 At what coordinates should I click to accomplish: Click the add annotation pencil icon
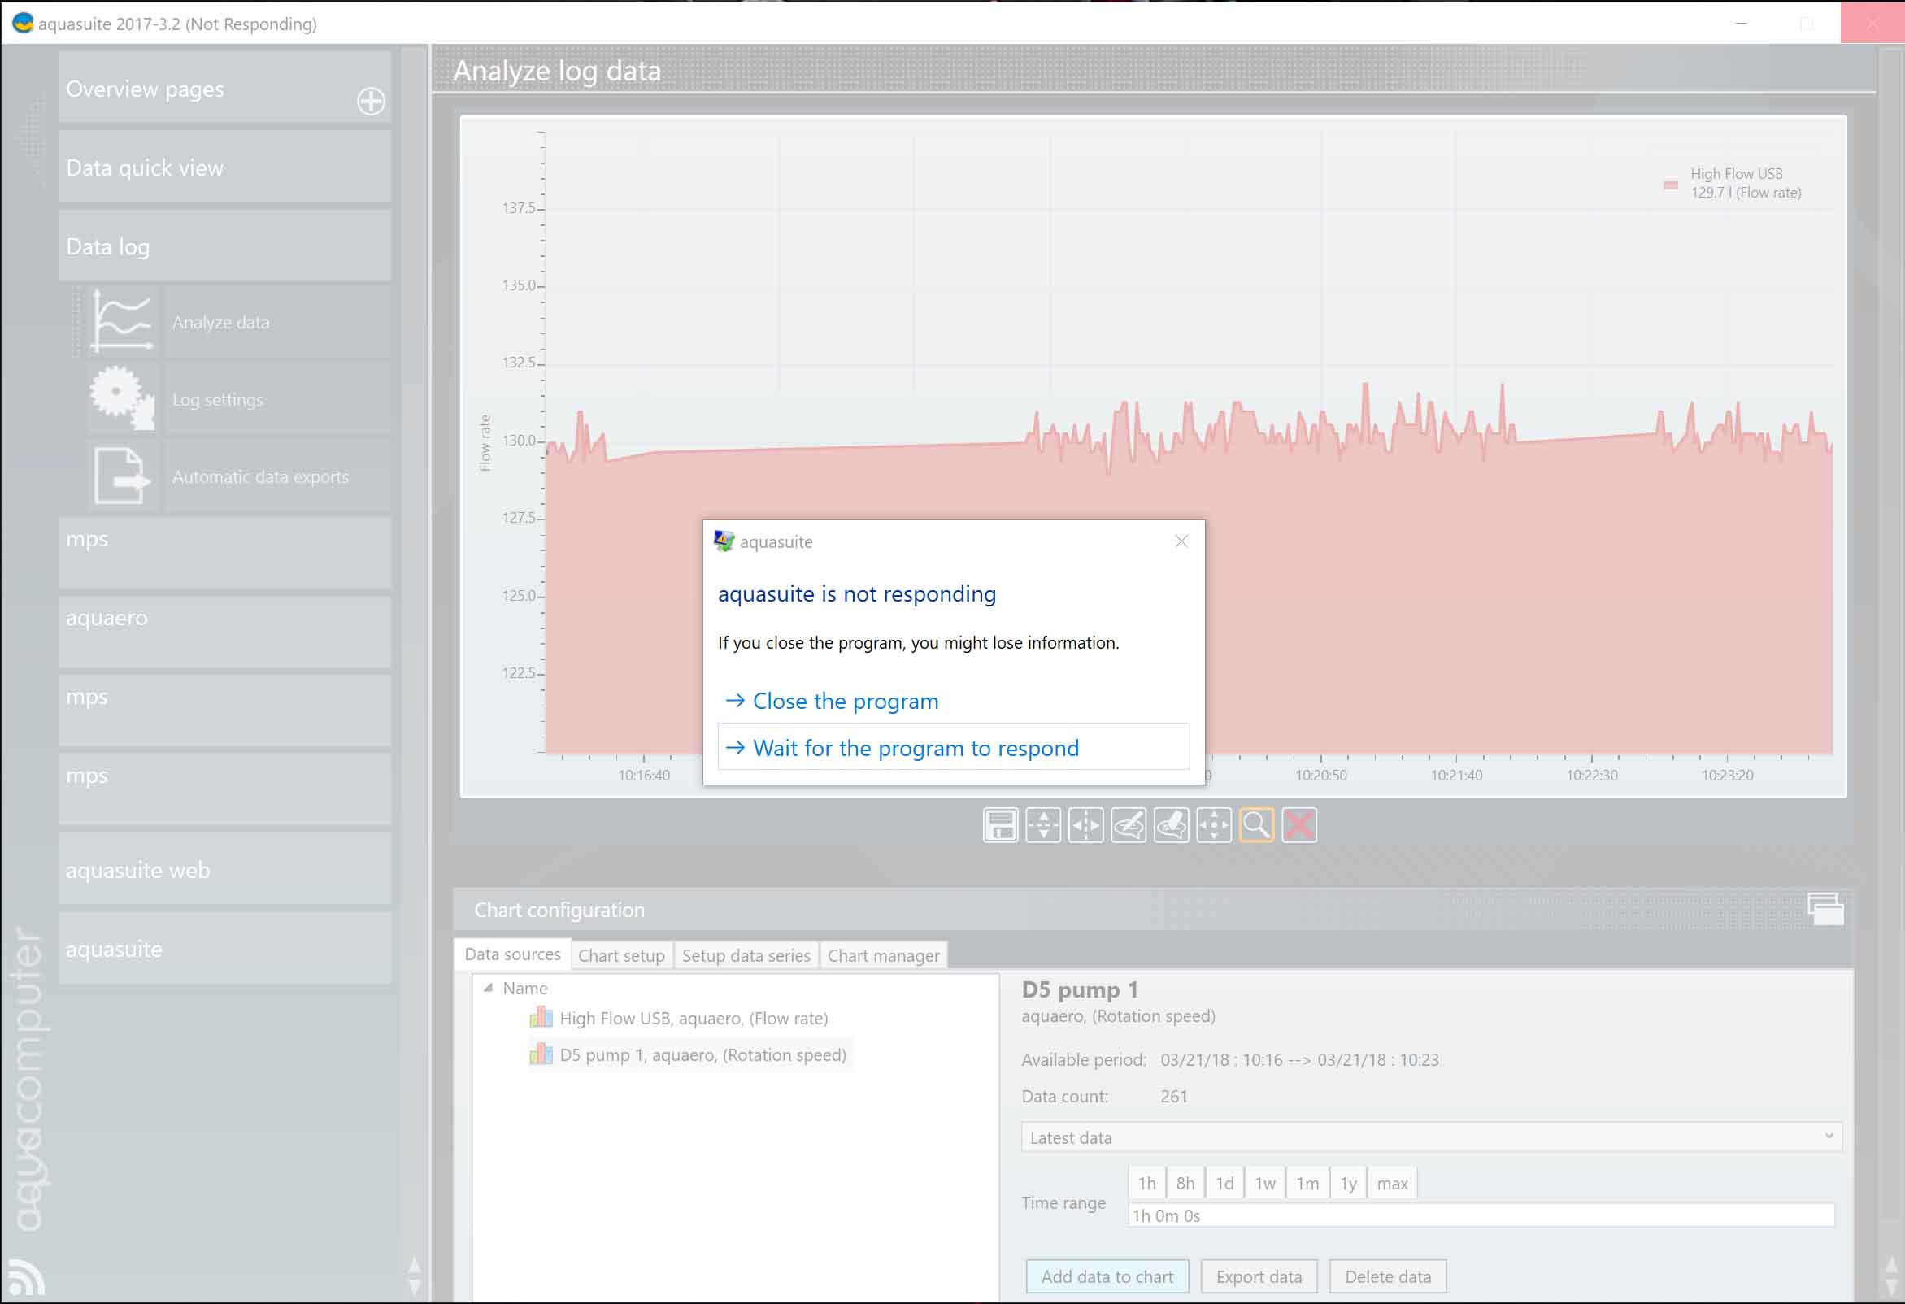coord(1128,825)
